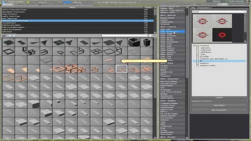Screen dimensions: 251x141
Task: Choose the Satellite Dish tool
Action: 173,72
